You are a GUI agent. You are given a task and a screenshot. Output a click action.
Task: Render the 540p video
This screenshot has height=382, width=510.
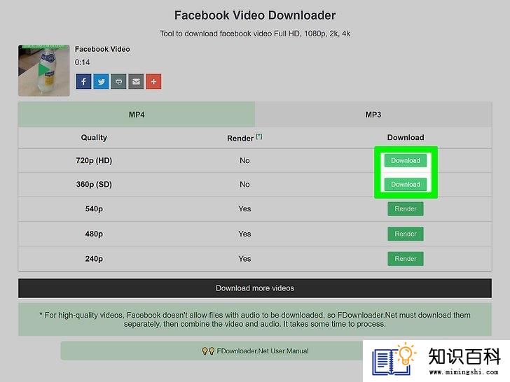click(406, 209)
